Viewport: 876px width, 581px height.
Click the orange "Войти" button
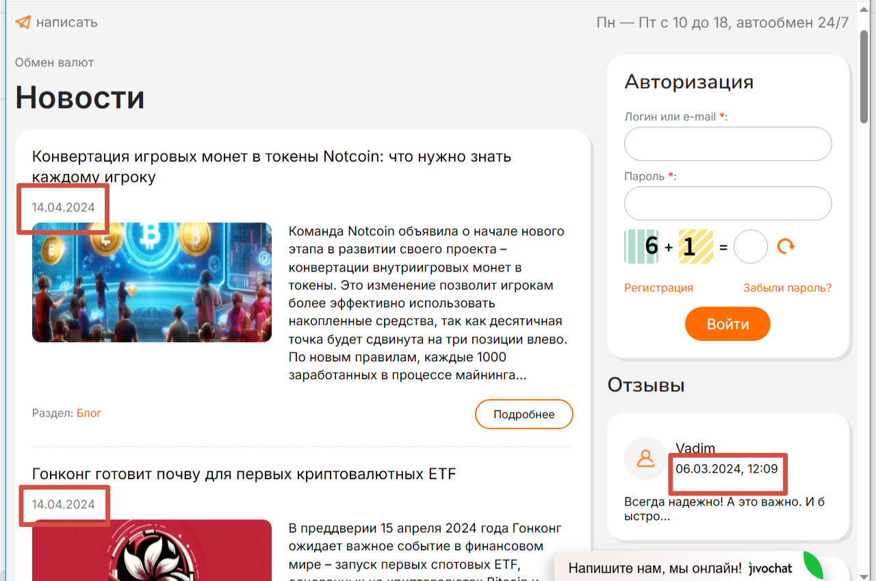pyautogui.click(x=727, y=324)
